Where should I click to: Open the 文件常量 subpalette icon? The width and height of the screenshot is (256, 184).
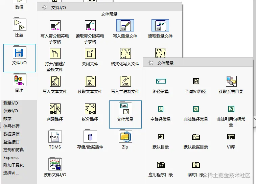125,109
